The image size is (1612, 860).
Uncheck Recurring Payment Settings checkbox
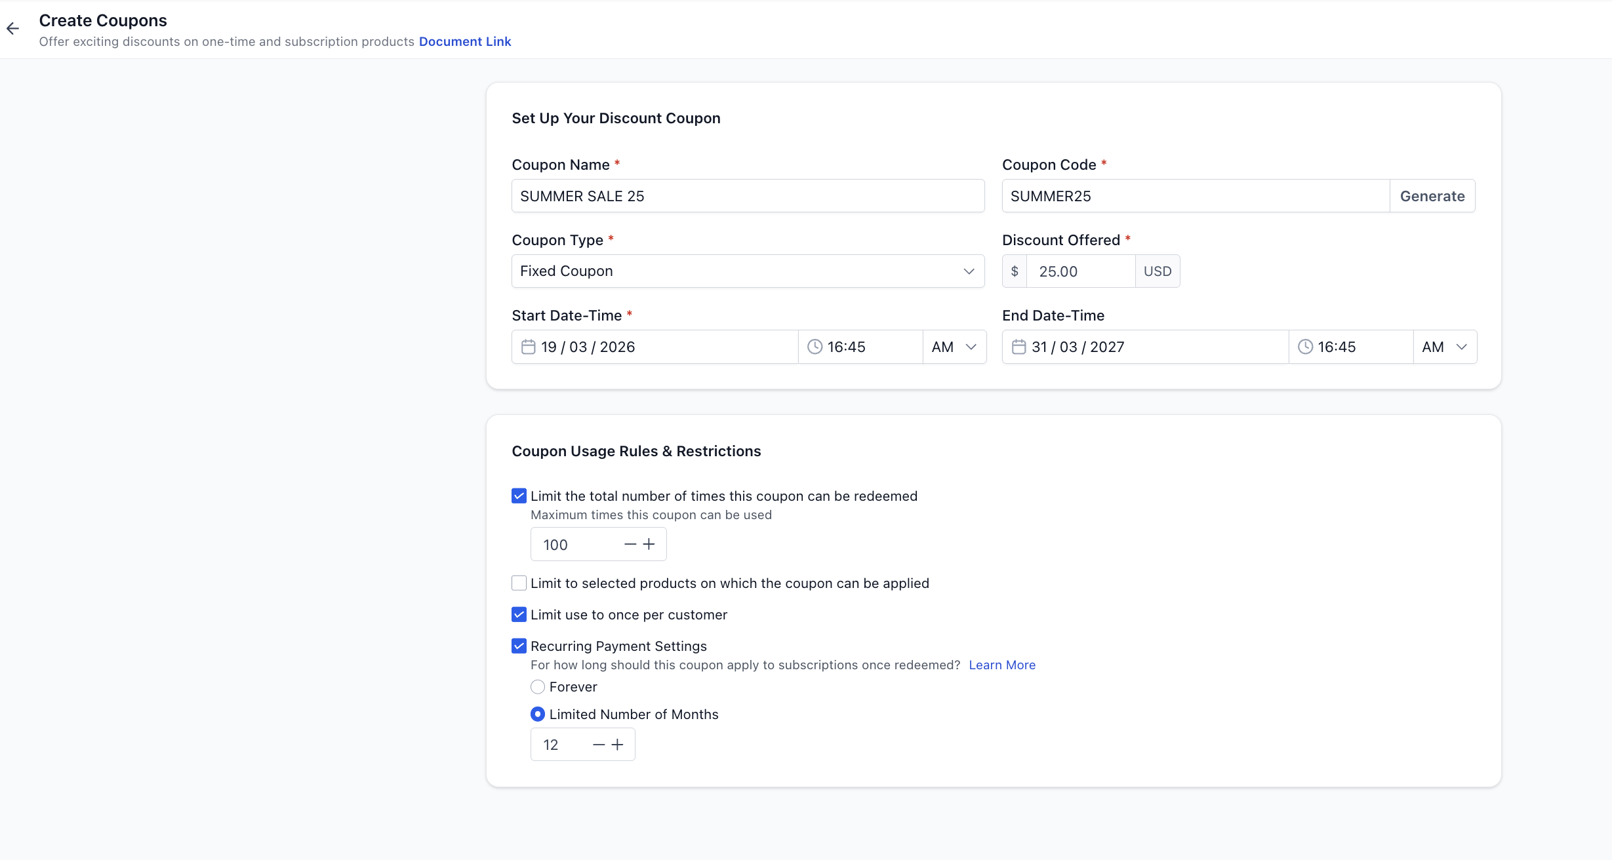tap(519, 646)
